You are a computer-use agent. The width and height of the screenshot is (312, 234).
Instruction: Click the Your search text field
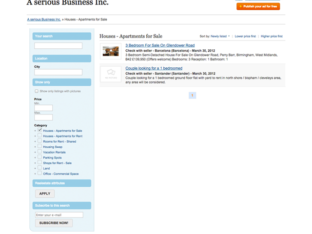click(x=58, y=46)
